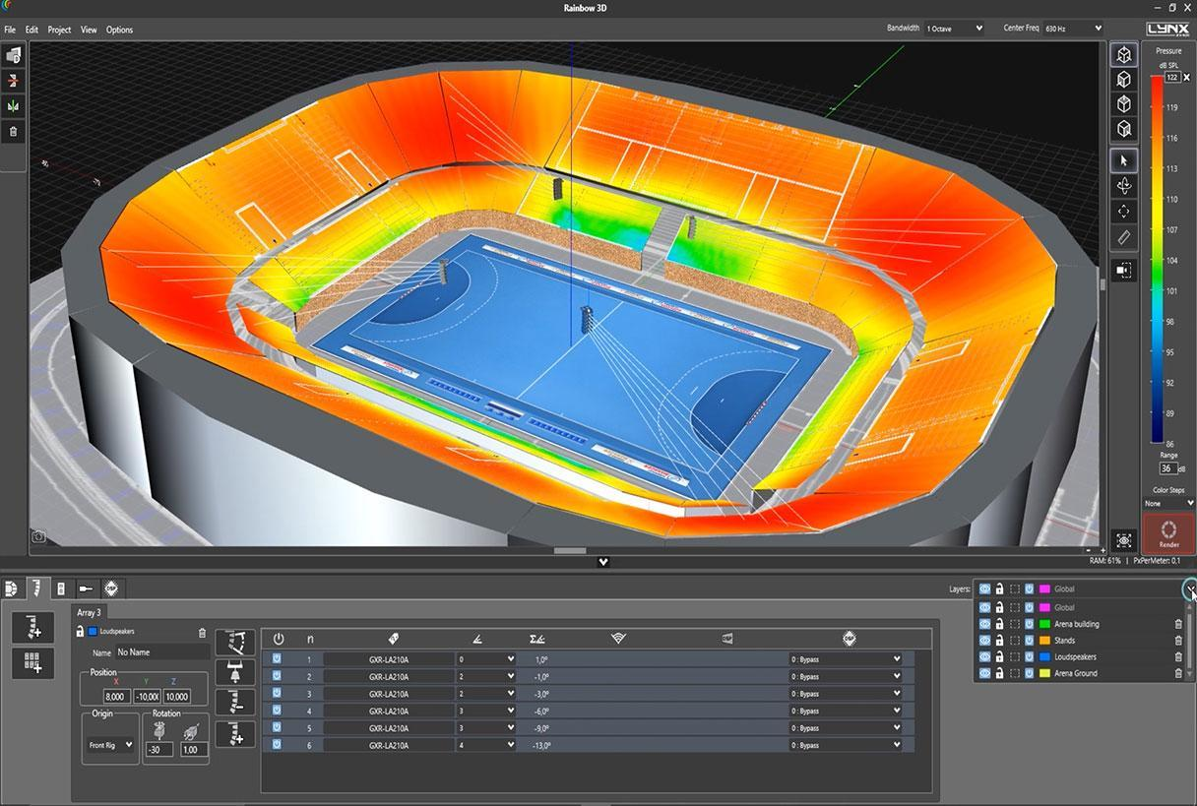Open the Project menu

[59, 30]
